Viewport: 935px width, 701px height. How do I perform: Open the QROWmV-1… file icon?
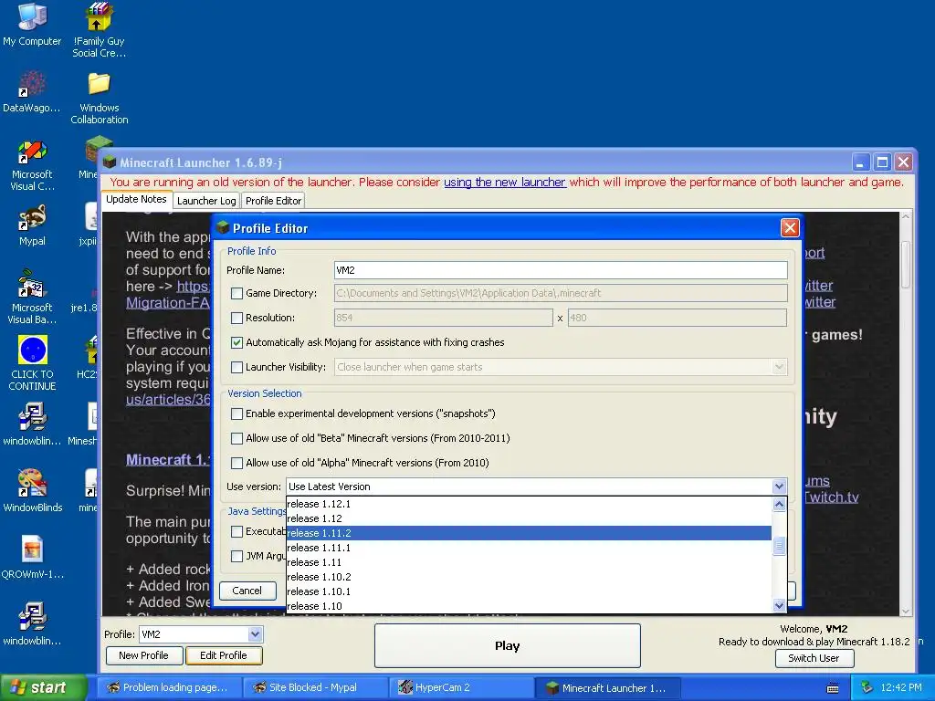click(x=32, y=558)
